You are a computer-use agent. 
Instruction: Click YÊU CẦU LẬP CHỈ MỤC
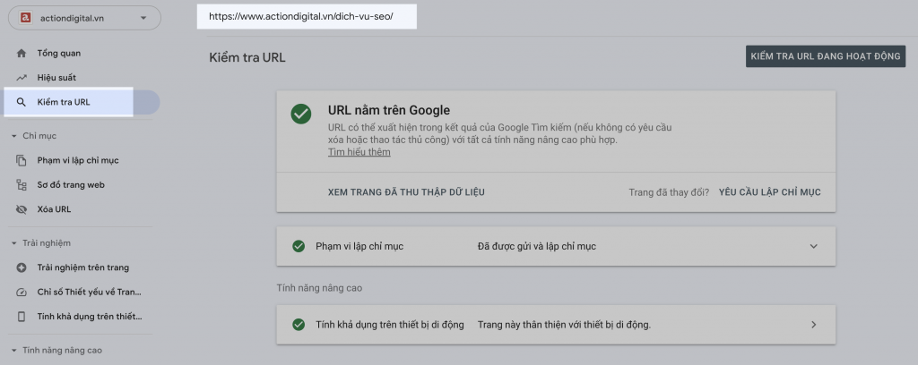tap(769, 192)
